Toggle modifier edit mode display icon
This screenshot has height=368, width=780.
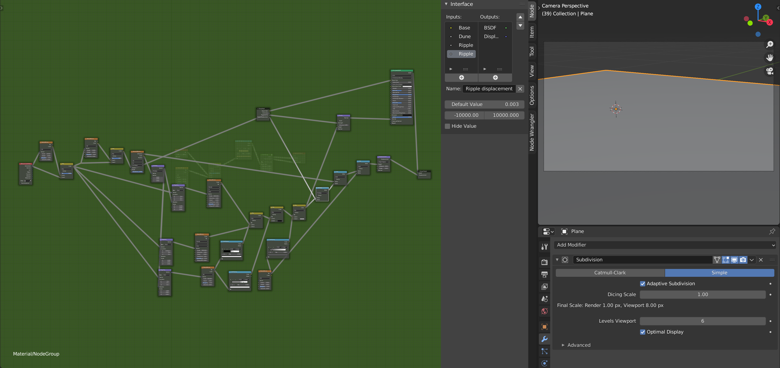[726, 260]
